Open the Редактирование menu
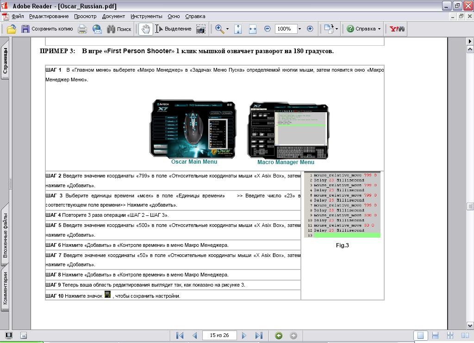Screen dimensions: 474x343 click(49, 16)
